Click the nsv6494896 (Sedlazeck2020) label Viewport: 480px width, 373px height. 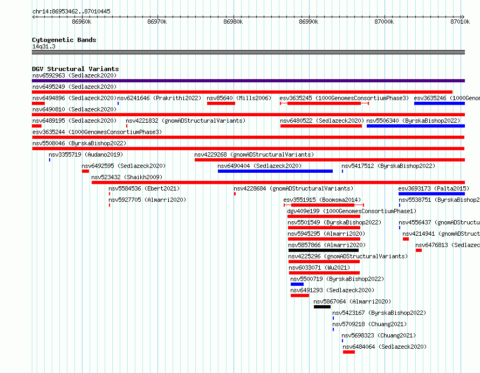(74, 98)
